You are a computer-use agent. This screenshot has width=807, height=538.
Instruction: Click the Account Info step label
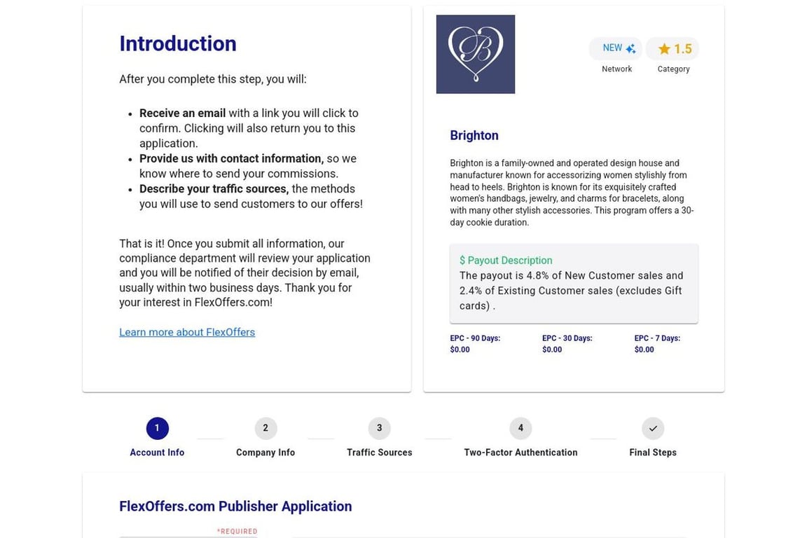(157, 453)
